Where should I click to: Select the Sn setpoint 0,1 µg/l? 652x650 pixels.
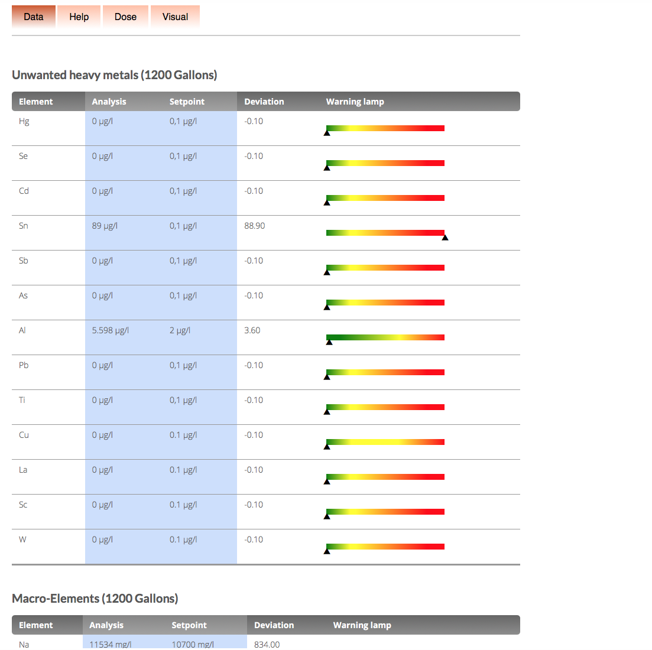click(x=183, y=226)
